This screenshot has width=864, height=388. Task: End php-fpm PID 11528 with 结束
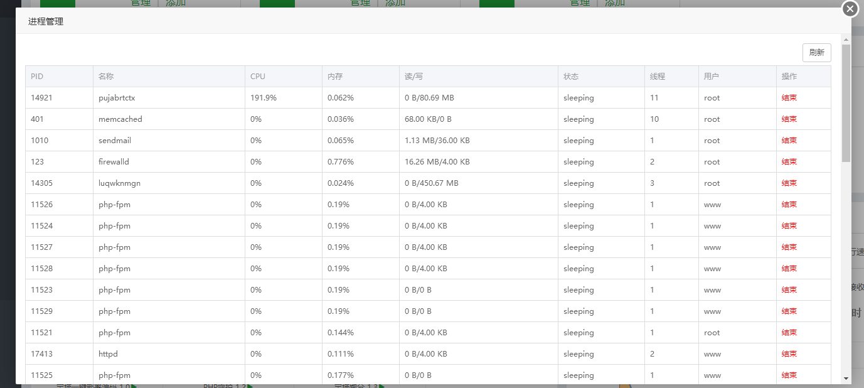789,269
